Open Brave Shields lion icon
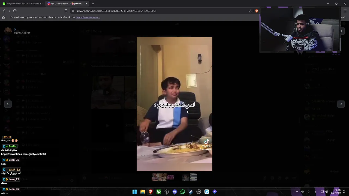The width and height of the screenshot is (349, 196). (x=257, y=11)
